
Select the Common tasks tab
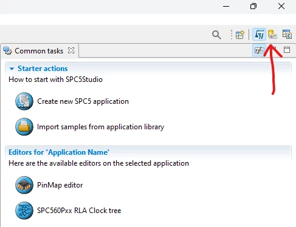(39, 51)
